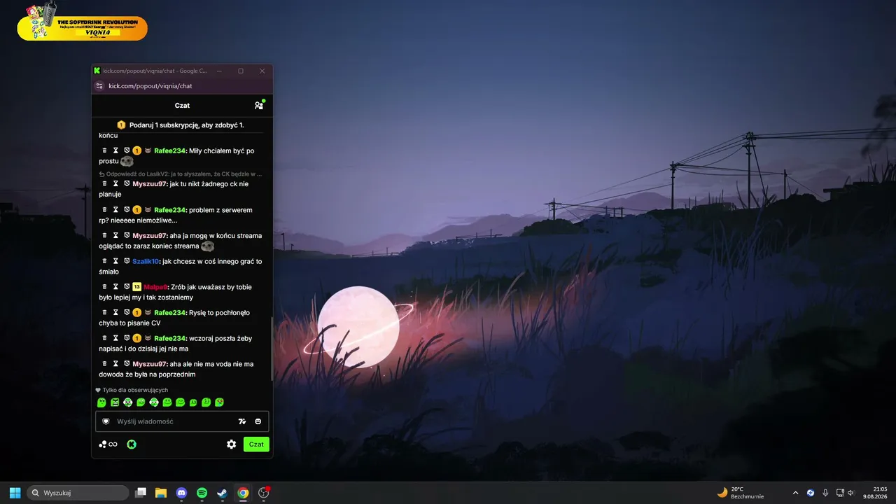This screenshot has height=504, width=896.
Task: Insert the first green quick emote
Action: pyautogui.click(x=101, y=402)
